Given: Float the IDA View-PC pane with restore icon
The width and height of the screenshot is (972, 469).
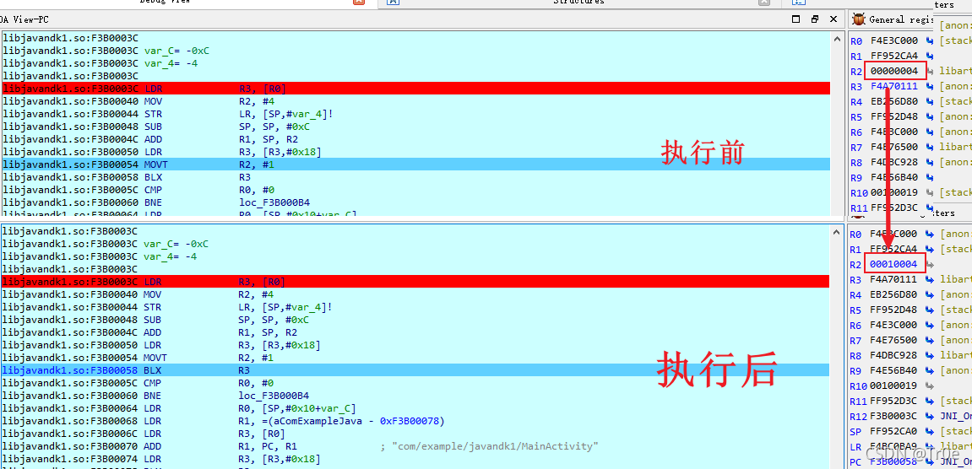Looking at the screenshot, I should click(x=815, y=19).
